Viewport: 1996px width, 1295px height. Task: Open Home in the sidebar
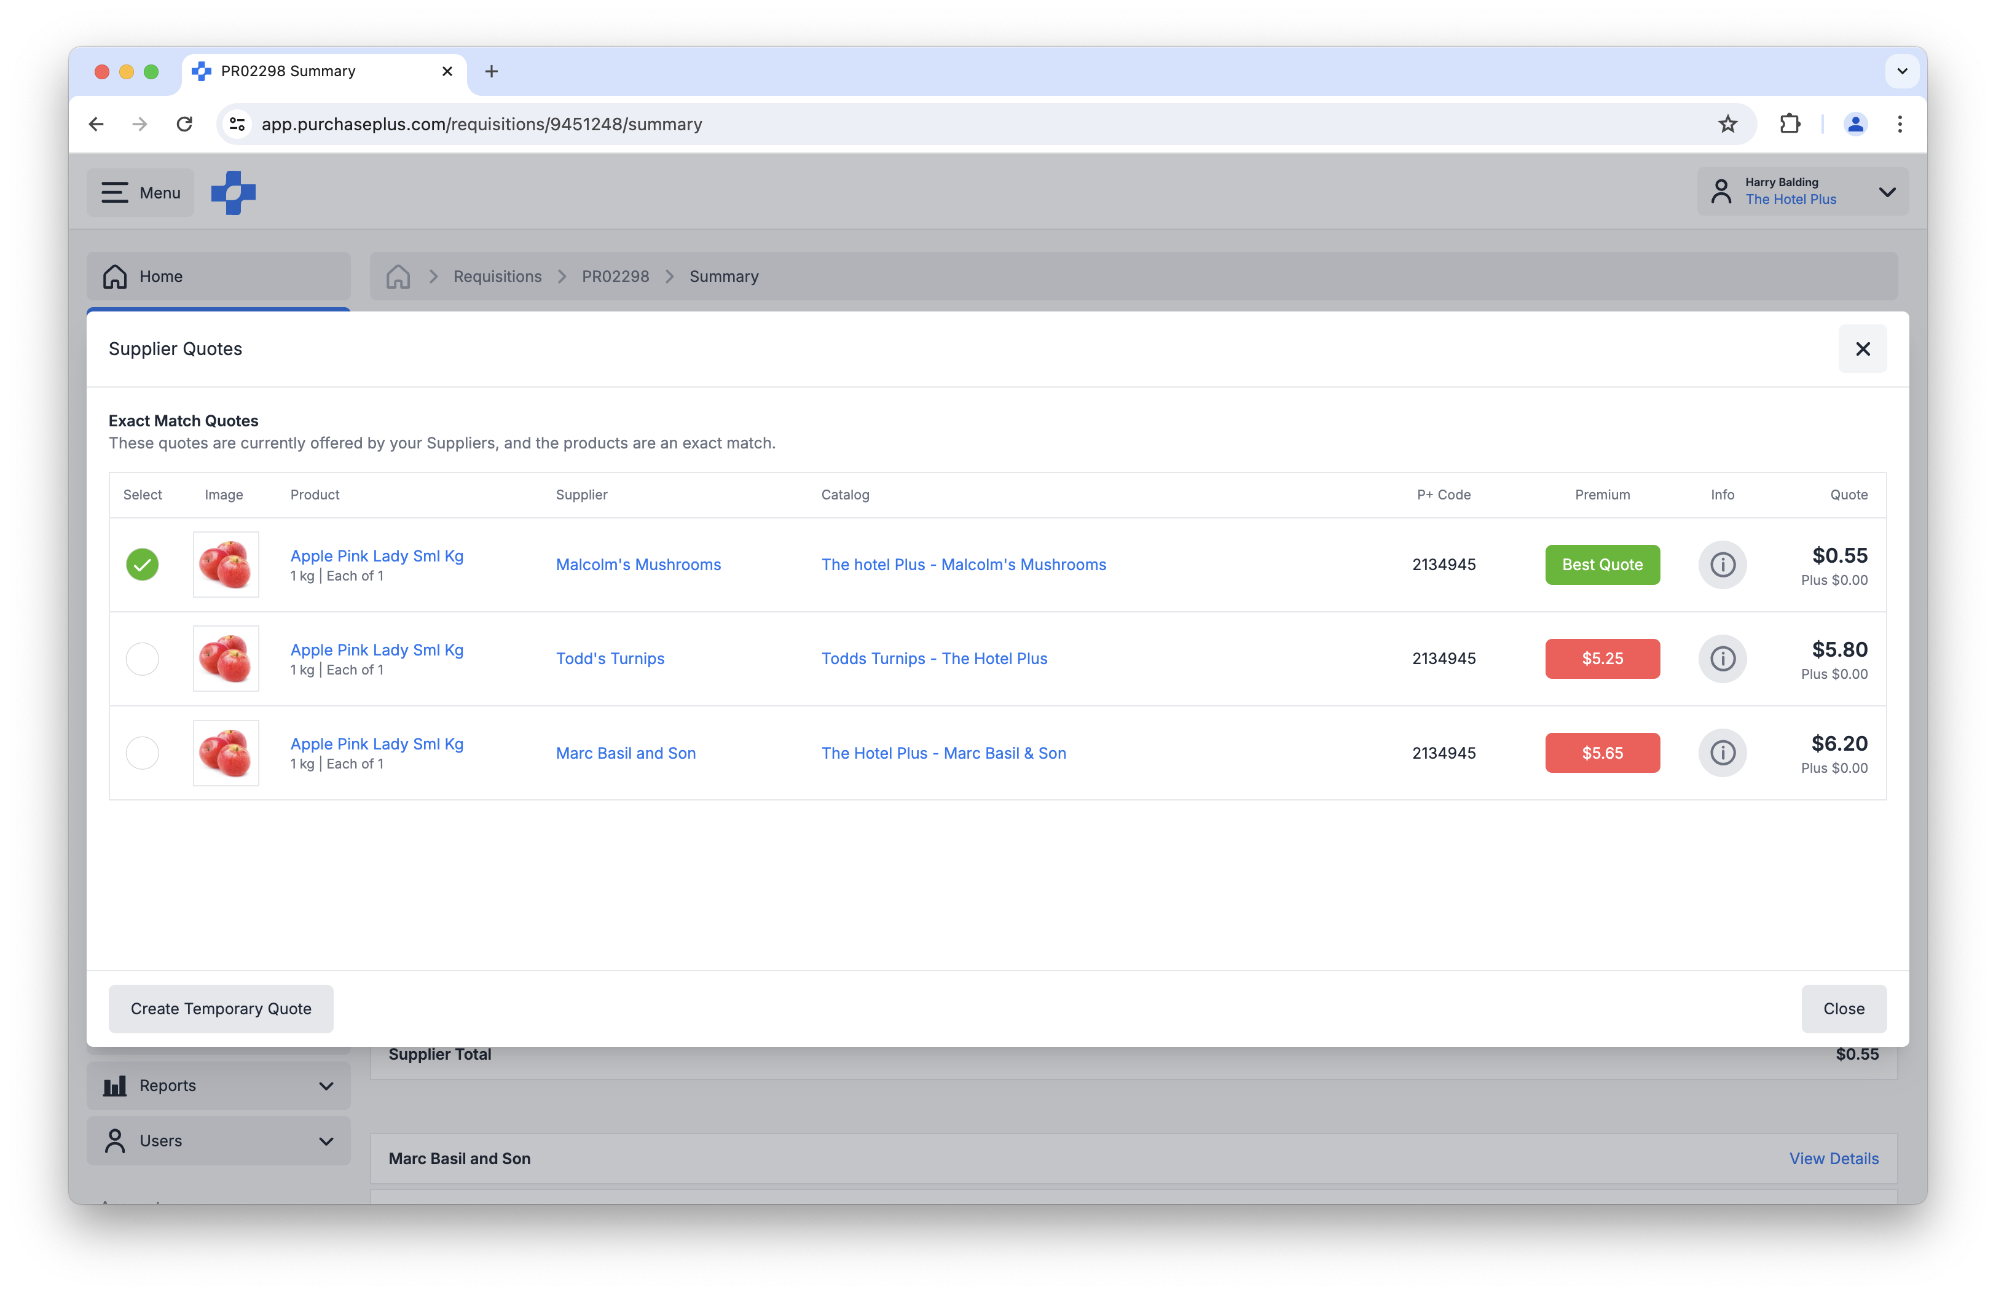click(218, 276)
